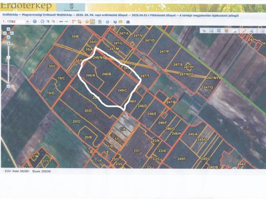Click forest parcel label 246/D
Screen dimensions: 266x199
[142, 106]
